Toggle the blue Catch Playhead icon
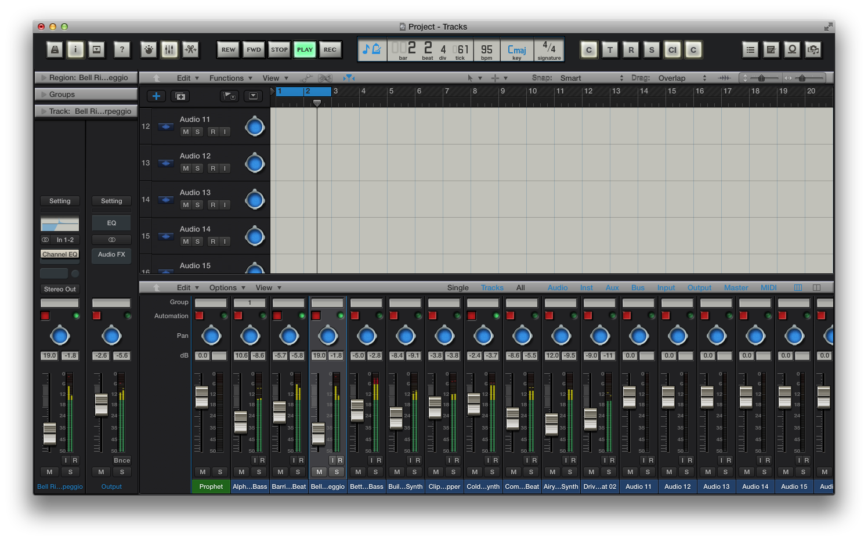Image resolution: width=868 pixels, height=541 pixels. [x=349, y=78]
